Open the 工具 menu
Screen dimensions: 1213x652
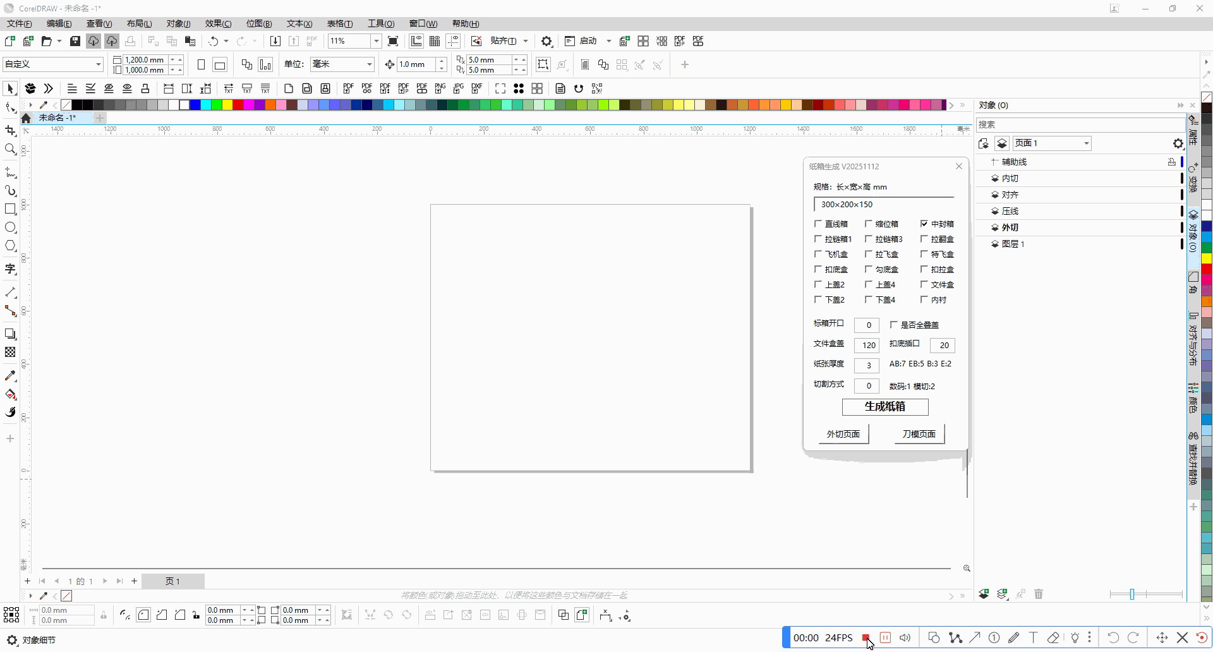(x=381, y=23)
